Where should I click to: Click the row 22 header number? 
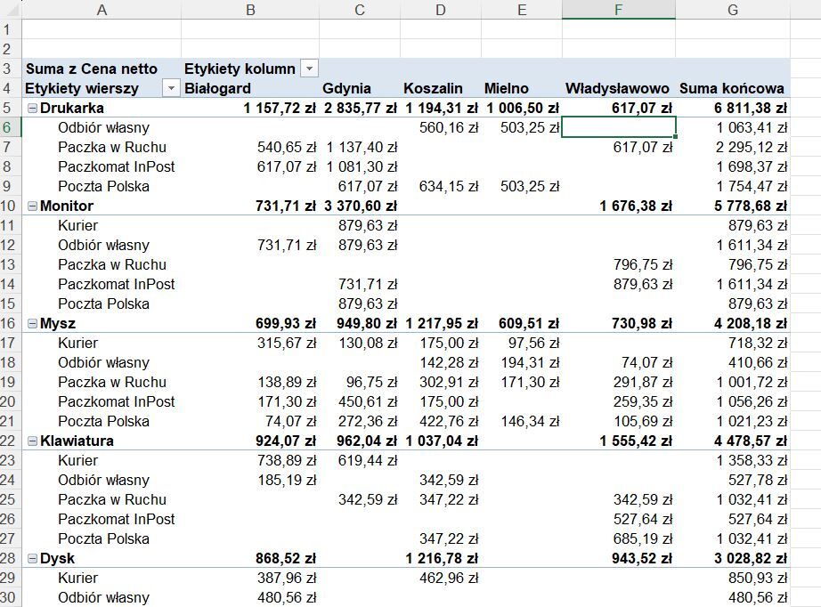coord(9,441)
